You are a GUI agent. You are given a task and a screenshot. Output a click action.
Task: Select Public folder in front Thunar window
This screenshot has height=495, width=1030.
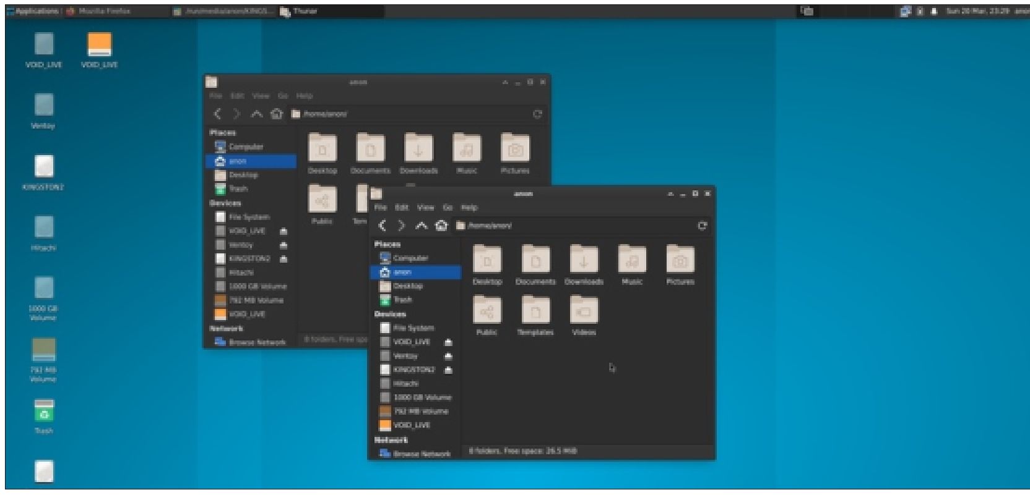(x=487, y=315)
